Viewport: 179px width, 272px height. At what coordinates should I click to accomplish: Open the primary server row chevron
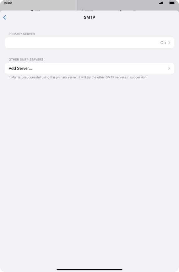pyautogui.click(x=169, y=43)
